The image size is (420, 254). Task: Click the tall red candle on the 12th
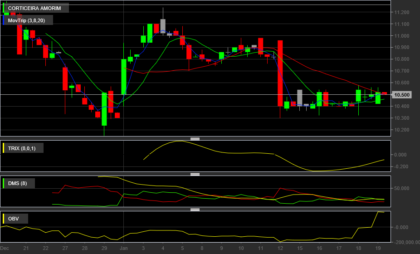pyautogui.click(x=280, y=73)
